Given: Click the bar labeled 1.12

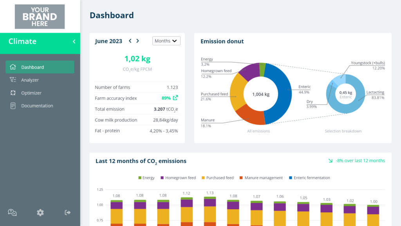Looking at the screenshot, I should (187, 211).
